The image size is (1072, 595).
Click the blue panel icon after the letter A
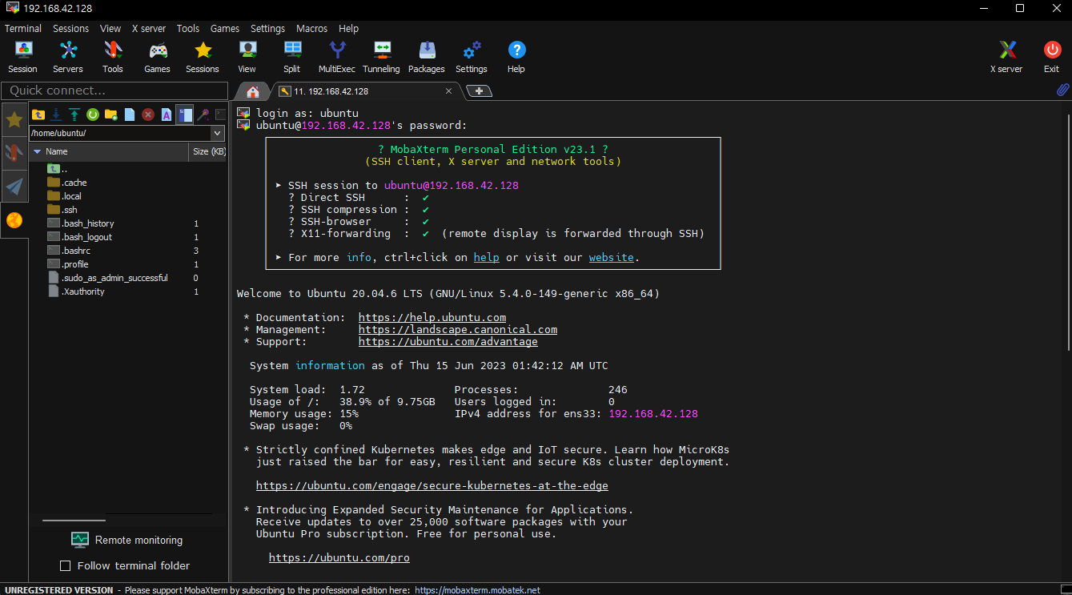(x=185, y=115)
